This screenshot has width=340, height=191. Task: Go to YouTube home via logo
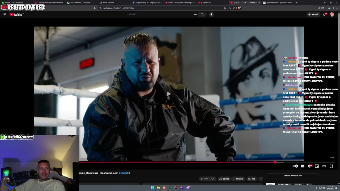[16, 14]
